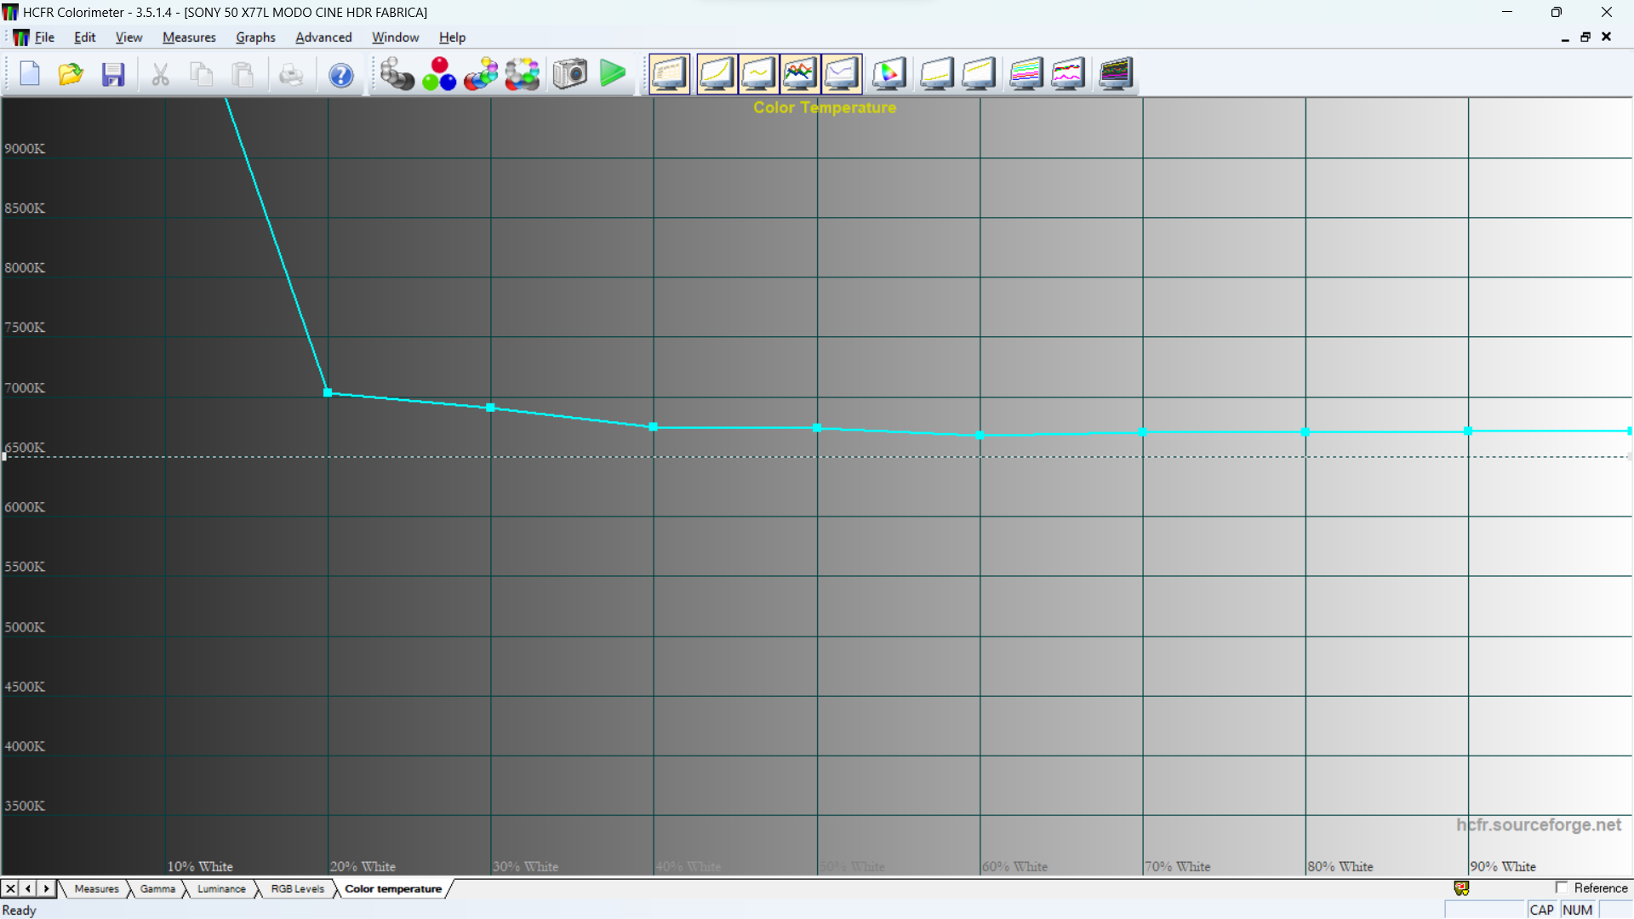Switch to the Luminance tab
Screen dimensions: 1634x919
[221, 889]
